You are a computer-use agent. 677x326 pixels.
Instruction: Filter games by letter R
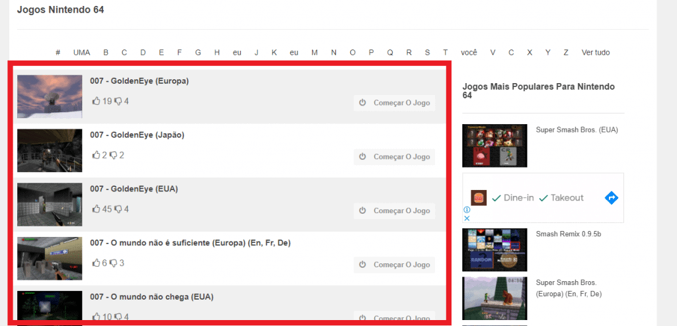409,53
